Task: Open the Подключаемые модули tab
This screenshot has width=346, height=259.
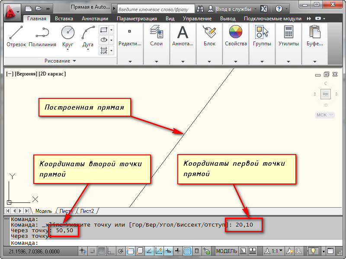Action: pos(272,19)
